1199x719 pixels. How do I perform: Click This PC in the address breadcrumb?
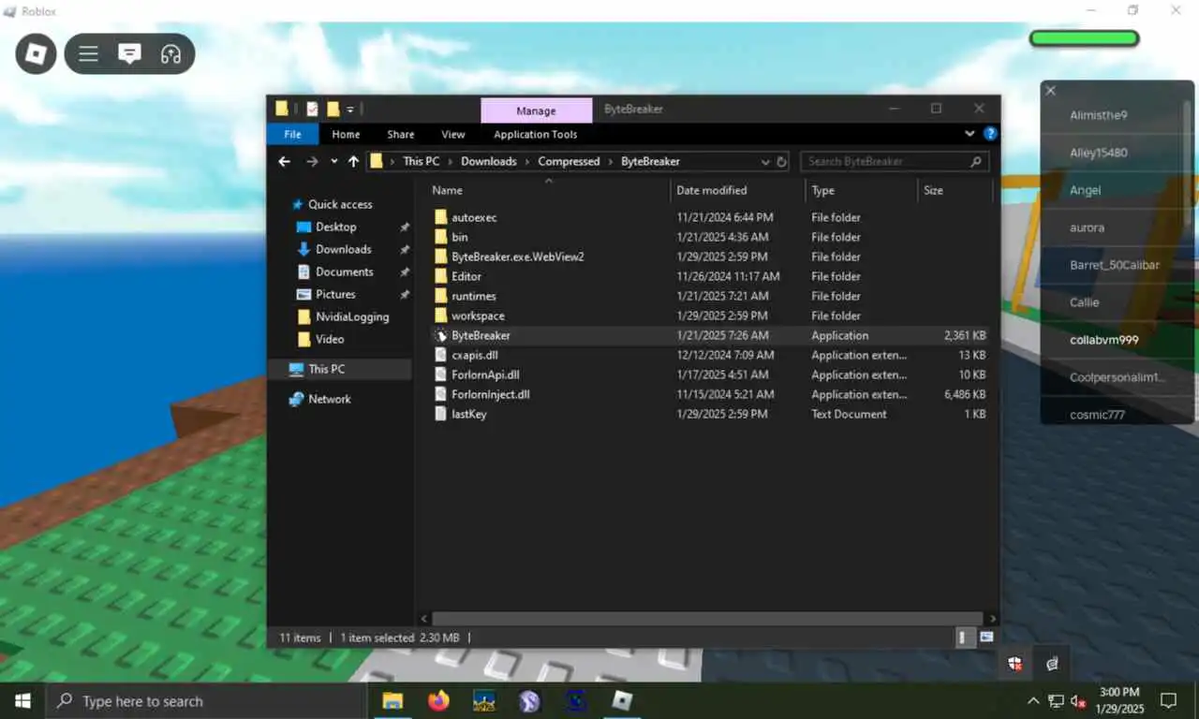coord(421,161)
